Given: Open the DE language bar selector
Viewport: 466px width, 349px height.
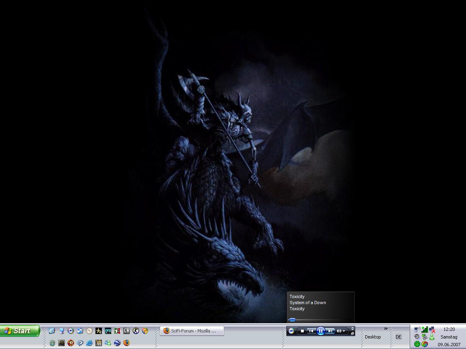Looking at the screenshot, I should (398, 337).
